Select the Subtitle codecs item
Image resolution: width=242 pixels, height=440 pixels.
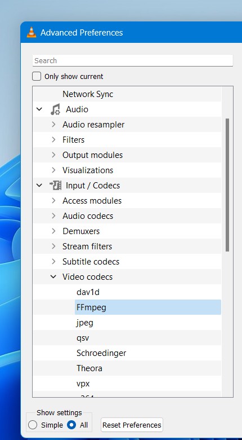click(91, 262)
